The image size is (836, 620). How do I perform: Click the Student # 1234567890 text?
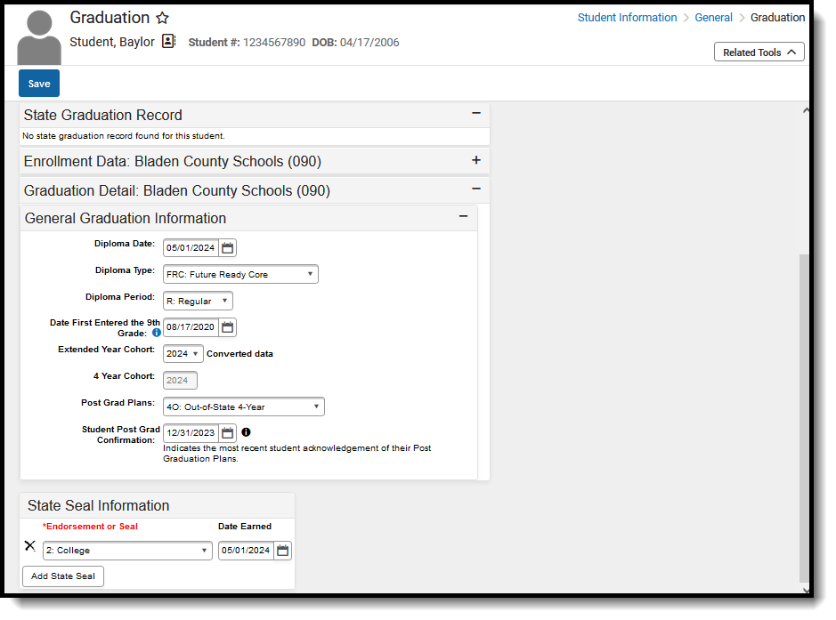247,42
